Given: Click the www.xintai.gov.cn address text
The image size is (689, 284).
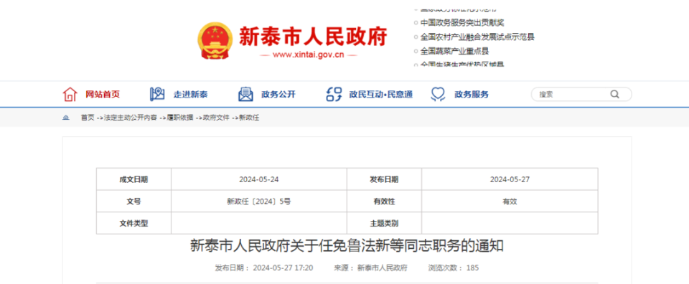Looking at the screenshot, I should point(309,55).
